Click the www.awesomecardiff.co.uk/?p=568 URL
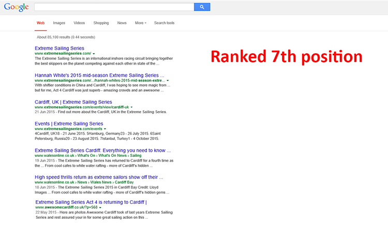 tap(66, 207)
